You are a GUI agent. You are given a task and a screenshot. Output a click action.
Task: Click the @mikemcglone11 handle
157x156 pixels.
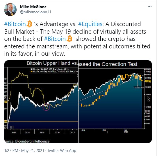(x=35, y=12)
